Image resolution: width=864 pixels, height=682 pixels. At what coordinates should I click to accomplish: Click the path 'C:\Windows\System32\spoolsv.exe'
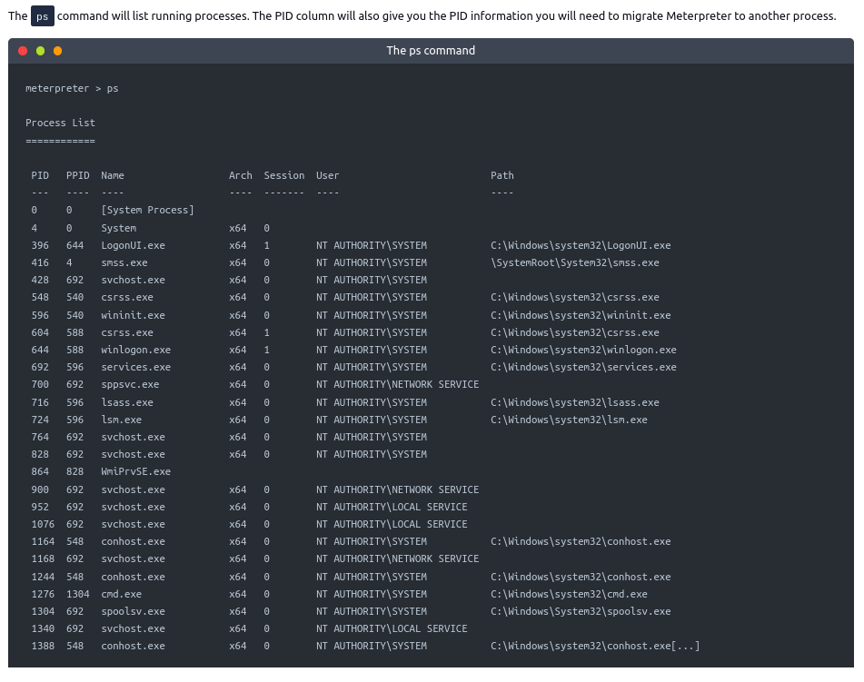click(x=581, y=611)
